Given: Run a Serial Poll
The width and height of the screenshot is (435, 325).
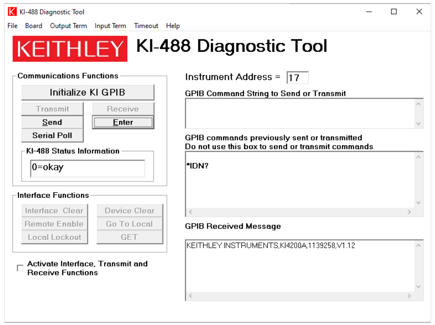Looking at the screenshot, I should pyautogui.click(x=52, y=135).
